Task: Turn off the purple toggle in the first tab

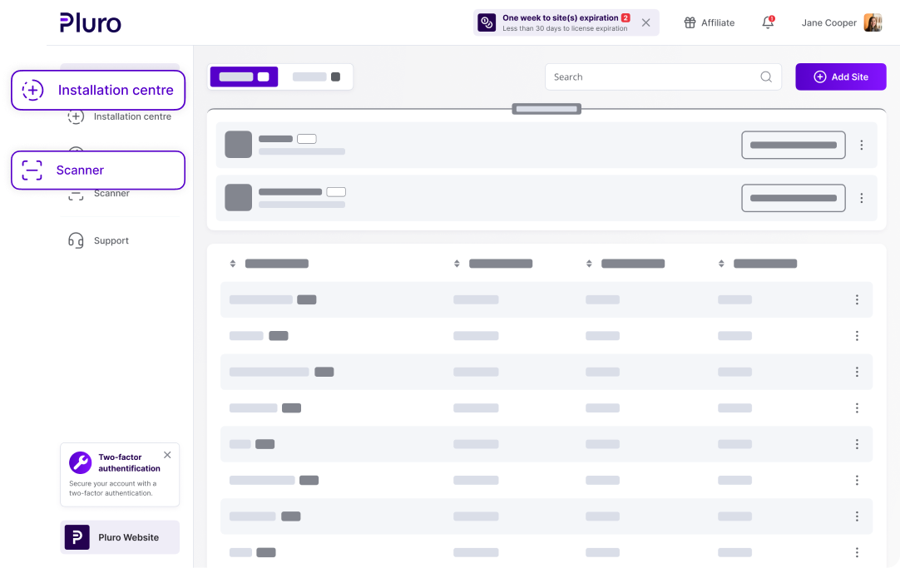Action: click(x=262, y=76)
